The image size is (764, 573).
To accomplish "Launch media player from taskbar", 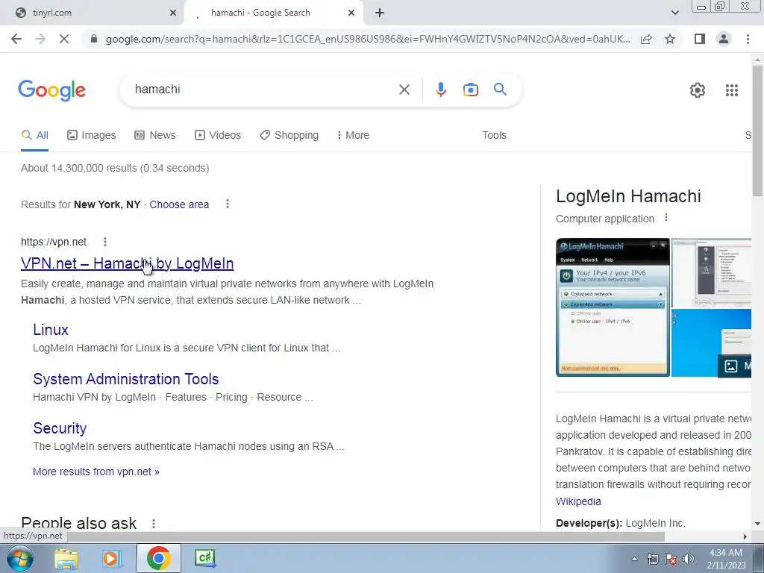I will tap(111, 558).
